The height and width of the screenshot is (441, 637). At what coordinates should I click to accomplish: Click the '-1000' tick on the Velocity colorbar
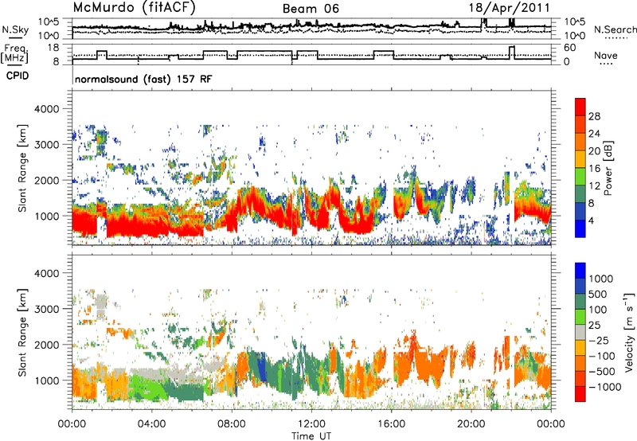pos(604,387)
